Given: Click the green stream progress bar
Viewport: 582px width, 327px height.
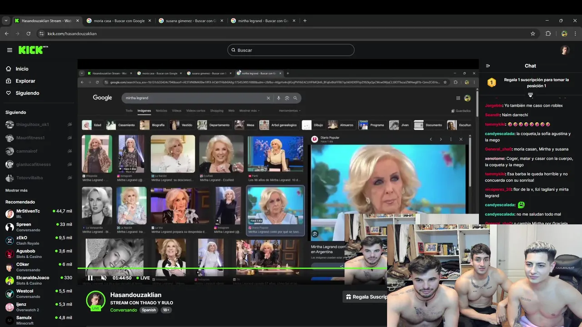Looking at the screenshot, I should point(232,268).
